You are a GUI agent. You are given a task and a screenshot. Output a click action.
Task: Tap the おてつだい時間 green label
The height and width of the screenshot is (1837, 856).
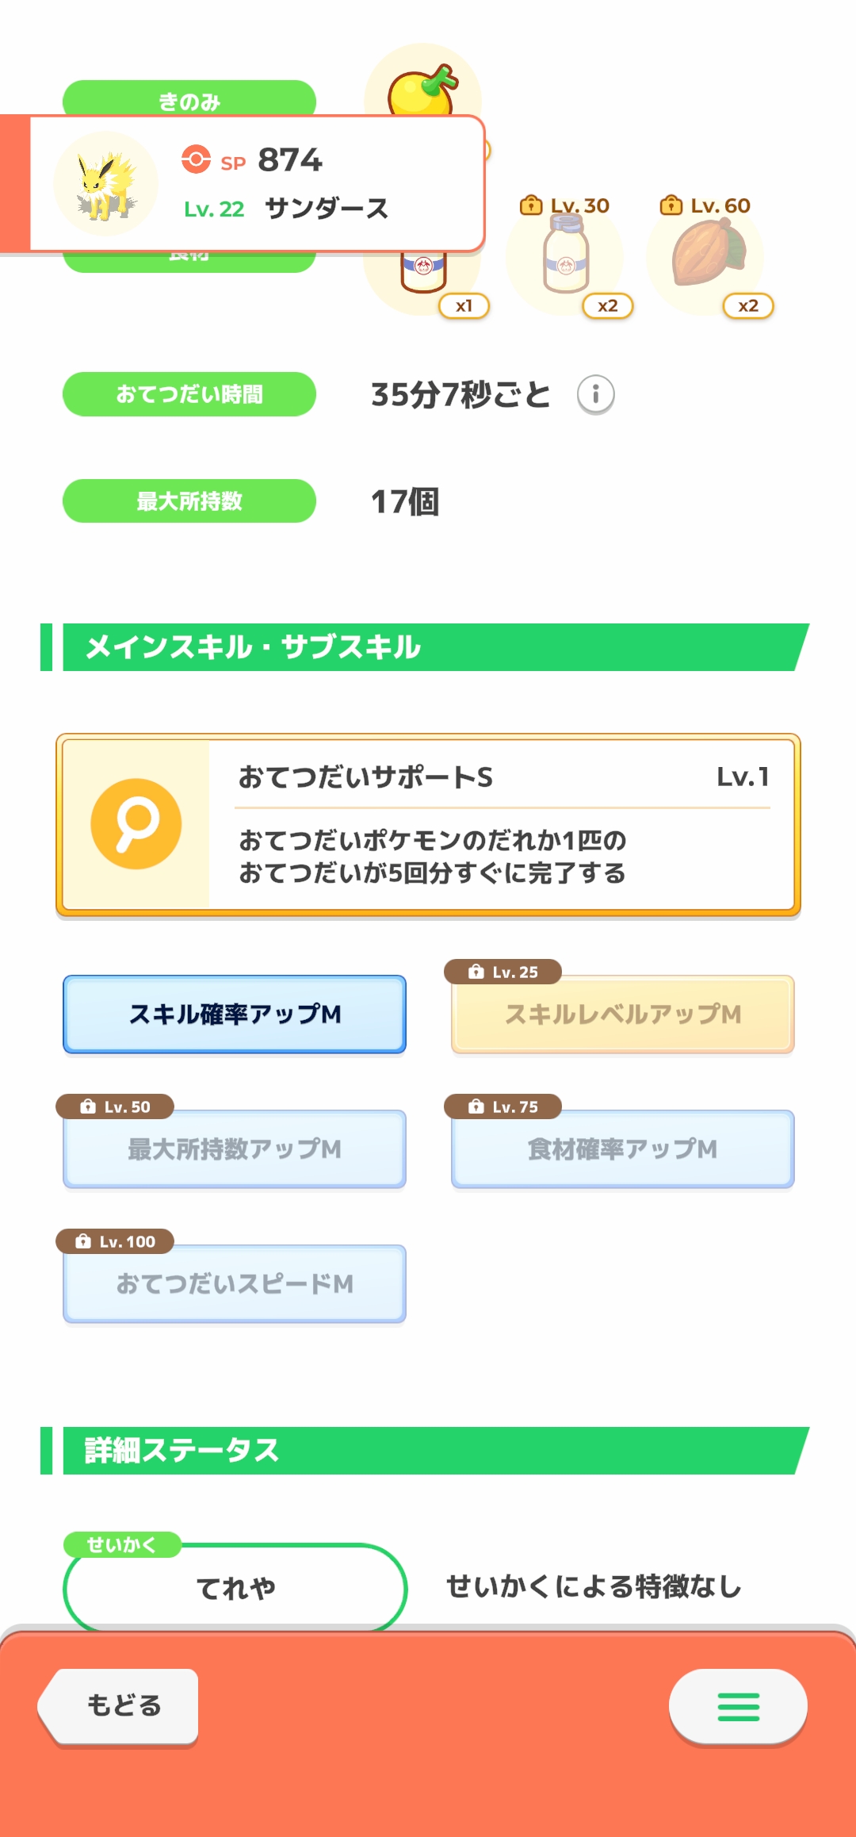pos(189,394)
